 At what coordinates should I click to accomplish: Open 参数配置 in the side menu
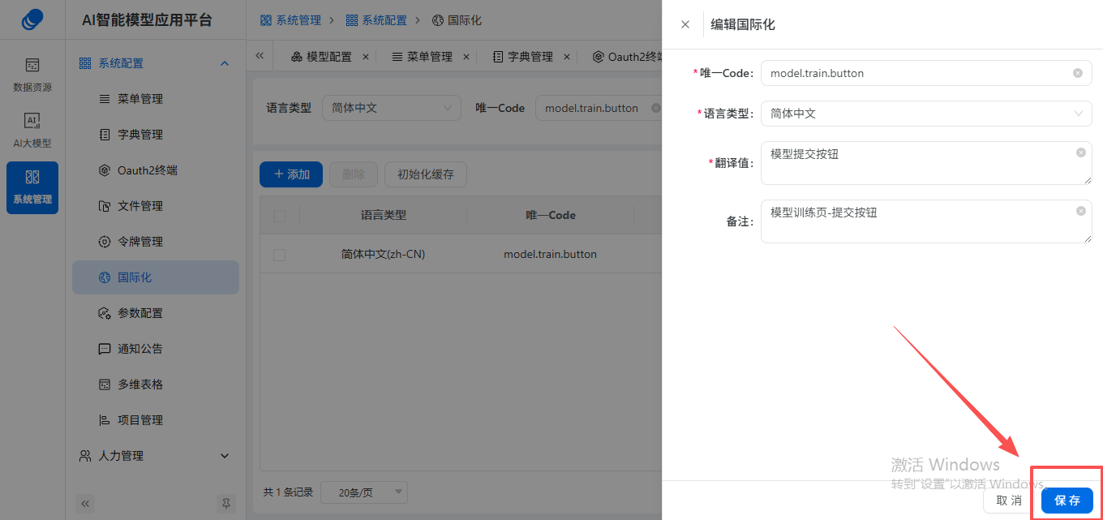156,313
